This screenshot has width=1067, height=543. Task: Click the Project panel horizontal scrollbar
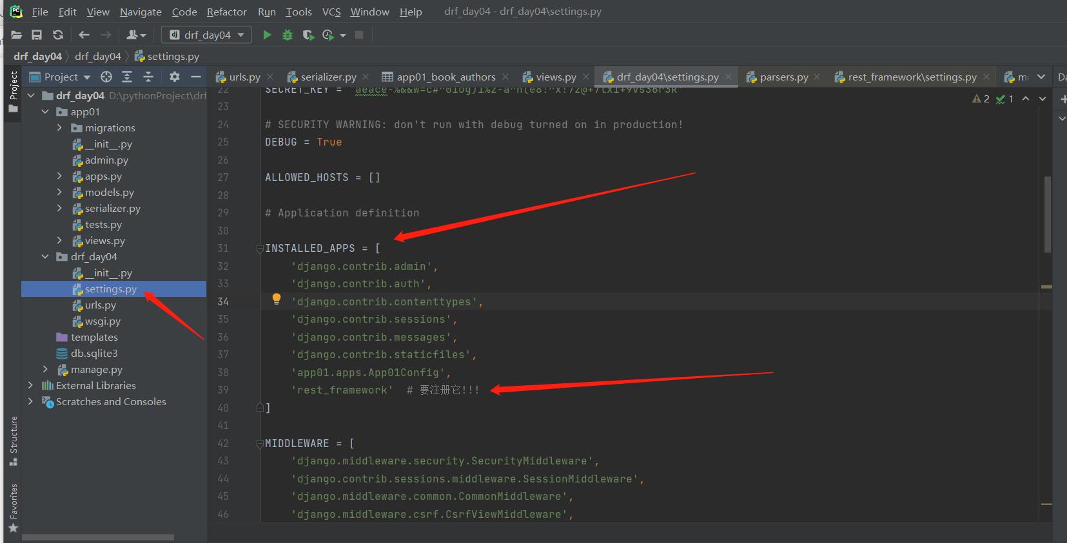point(98,537)
